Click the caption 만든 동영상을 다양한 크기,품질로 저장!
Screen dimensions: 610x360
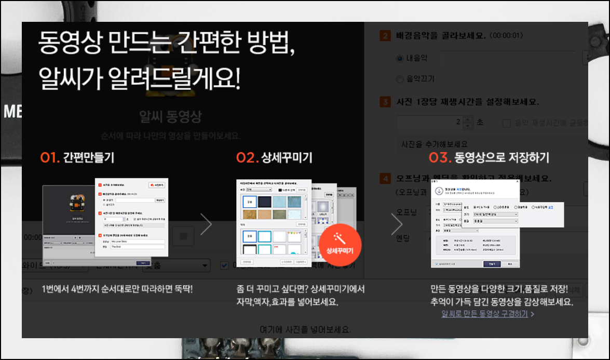click(x=499, y=289)
